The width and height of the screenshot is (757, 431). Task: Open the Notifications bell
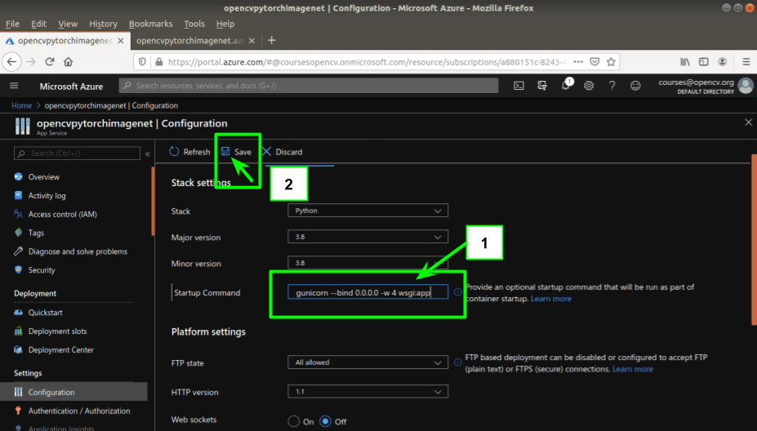click(566, 86)
